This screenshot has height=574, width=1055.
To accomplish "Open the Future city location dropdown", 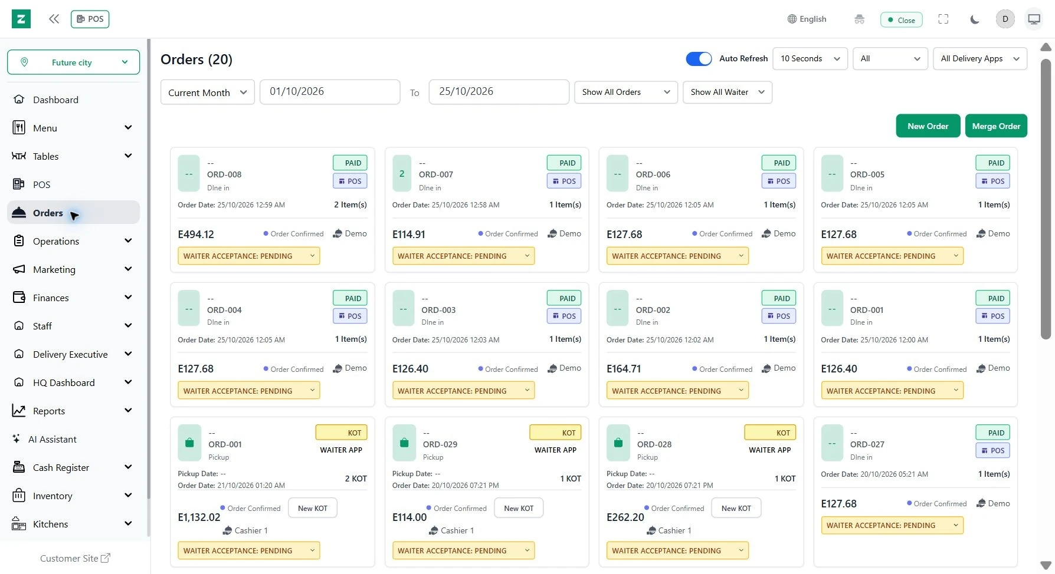I will (74, 62).
